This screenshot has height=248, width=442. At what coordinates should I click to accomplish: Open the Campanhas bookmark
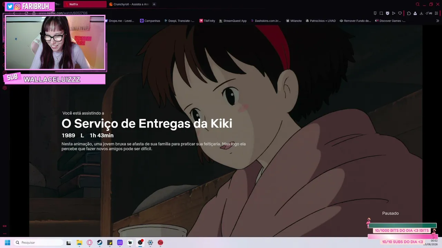coord(150,21)
